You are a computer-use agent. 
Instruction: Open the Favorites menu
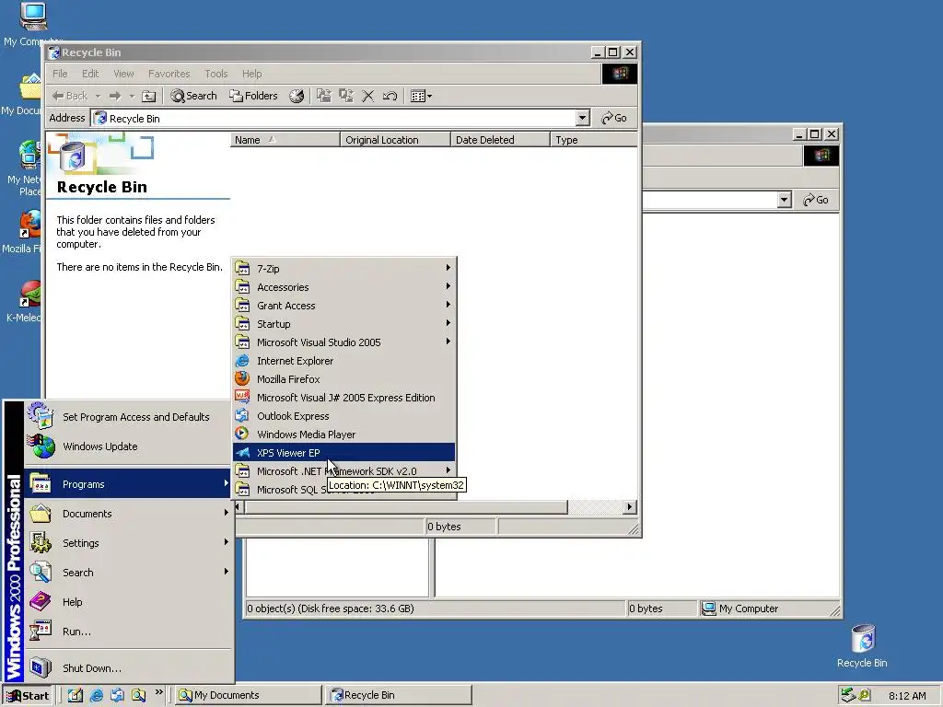pos(169,74)
